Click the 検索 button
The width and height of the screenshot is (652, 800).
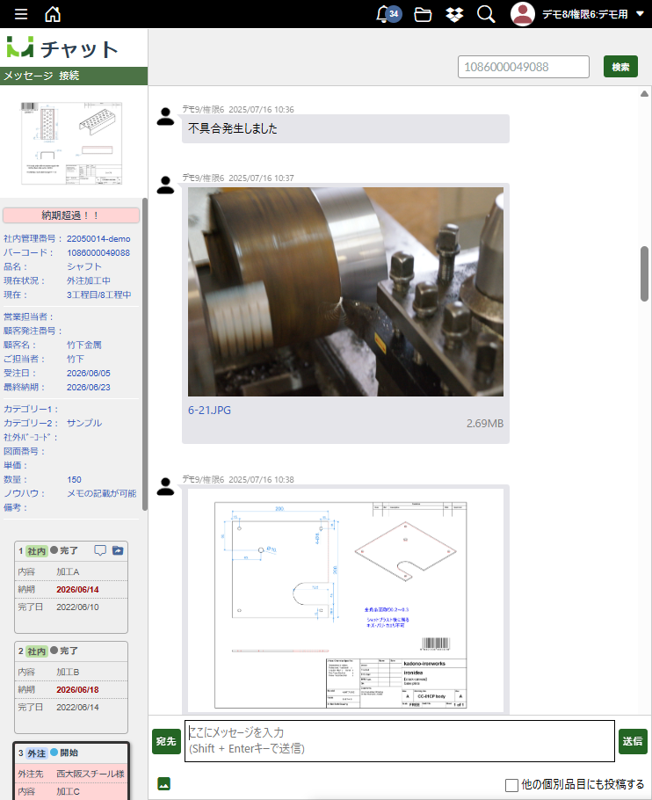tap(620, 67)
